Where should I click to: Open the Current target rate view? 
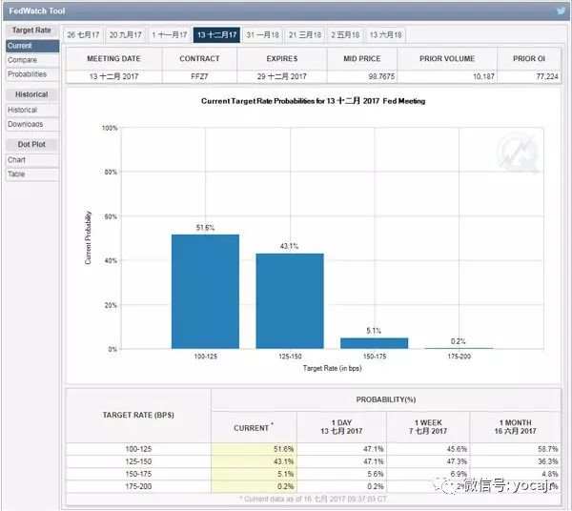(32, 46)
